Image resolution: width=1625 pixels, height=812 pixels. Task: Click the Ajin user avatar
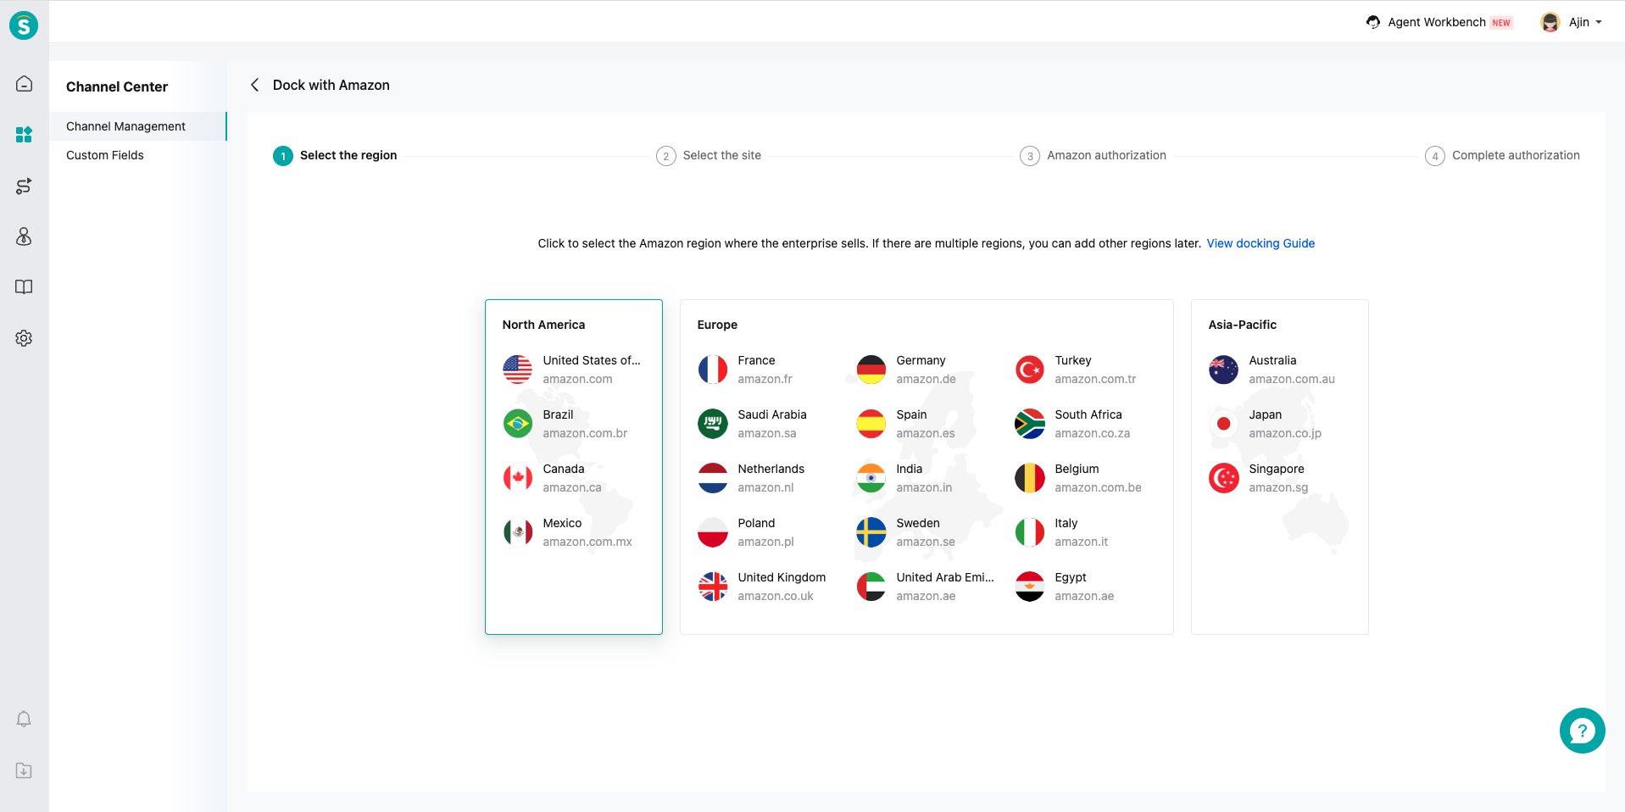tap(1550, 22)
